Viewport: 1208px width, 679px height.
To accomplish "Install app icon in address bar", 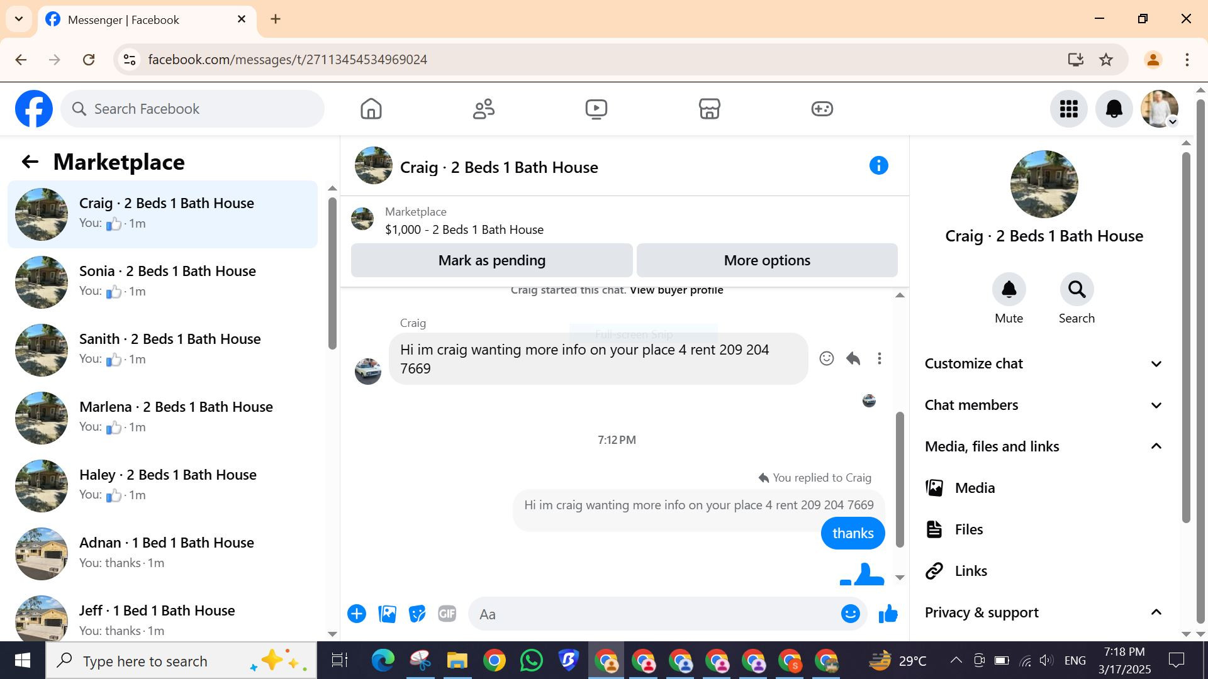I will (x=1076, y=60).
